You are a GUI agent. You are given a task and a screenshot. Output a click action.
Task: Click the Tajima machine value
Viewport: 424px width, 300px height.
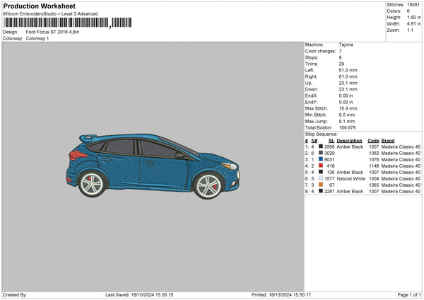(346, 45)
